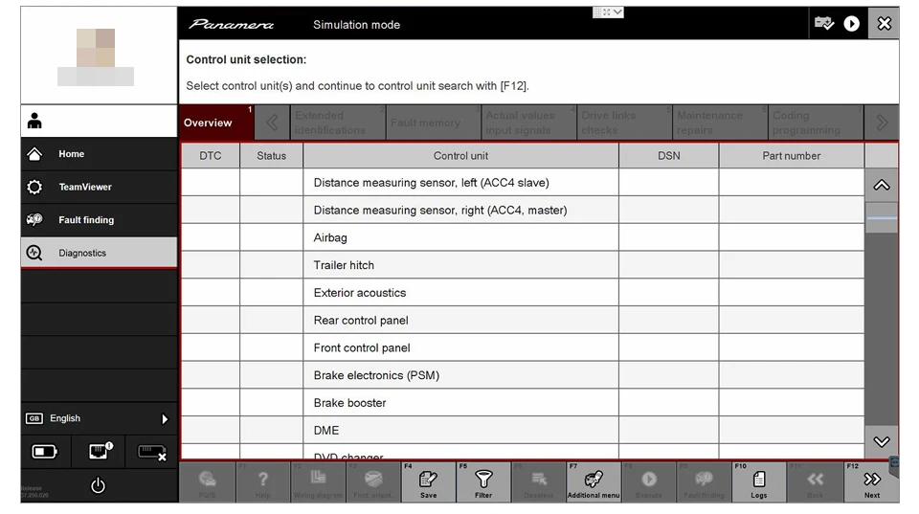Image resolution: width=919 pixels, height=514 pixels.
Task: Click the Fnct. orient. toolbar button
Action: click(x=372, y=482)
